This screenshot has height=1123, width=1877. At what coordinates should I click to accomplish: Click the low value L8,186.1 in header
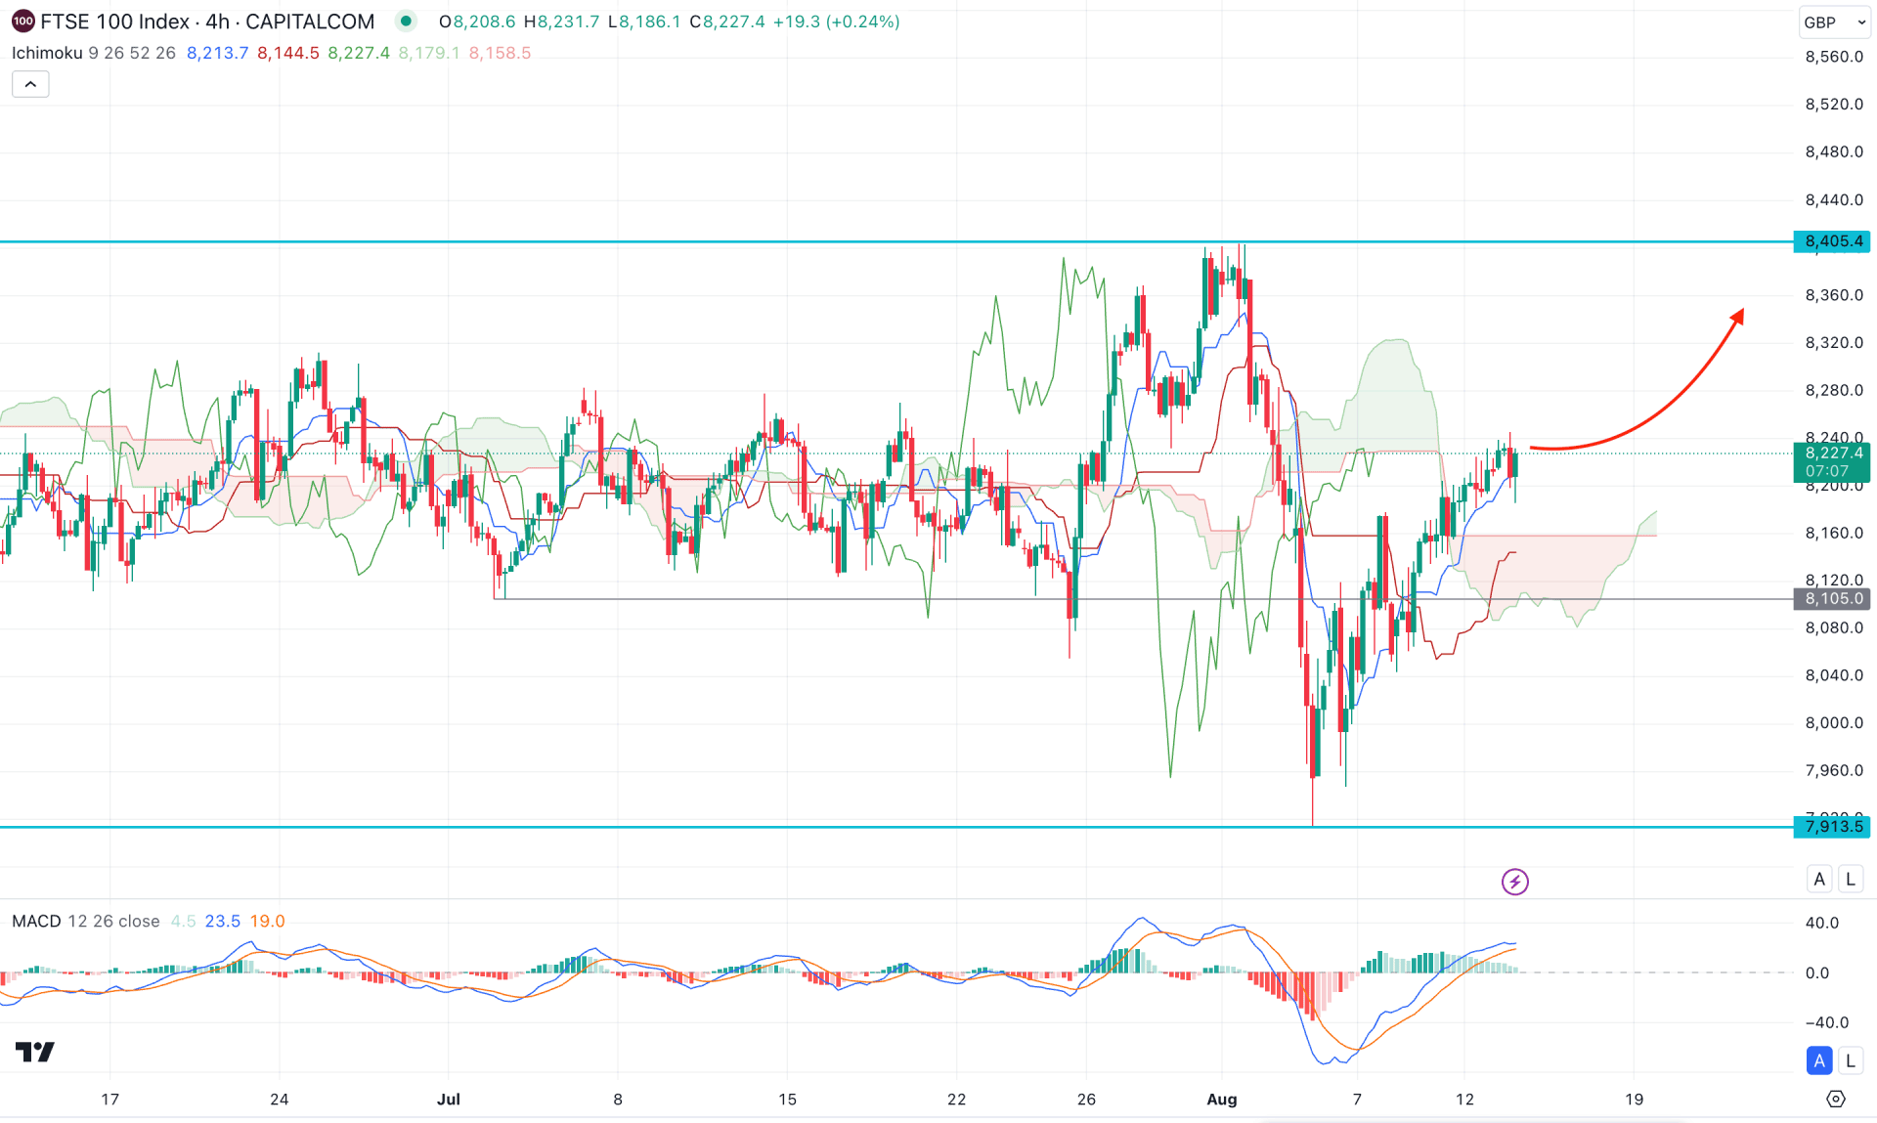coord(644,22)
